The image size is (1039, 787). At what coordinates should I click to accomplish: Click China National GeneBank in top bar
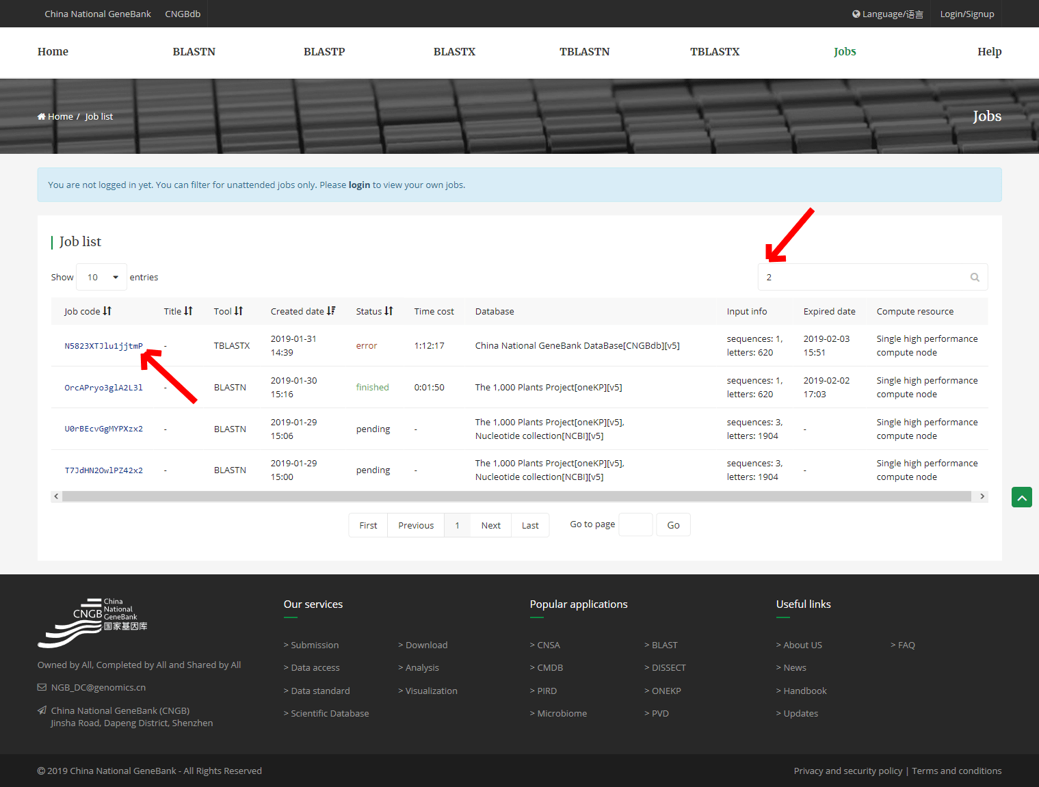[x=98, y=14]
